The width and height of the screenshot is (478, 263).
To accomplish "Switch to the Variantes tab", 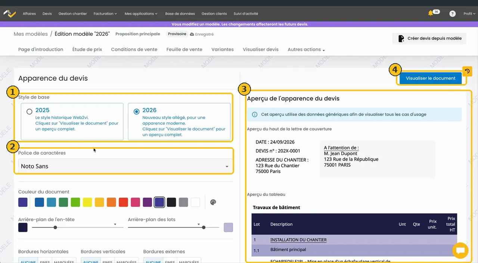I will pyautogui.click(x=223, y=49).
